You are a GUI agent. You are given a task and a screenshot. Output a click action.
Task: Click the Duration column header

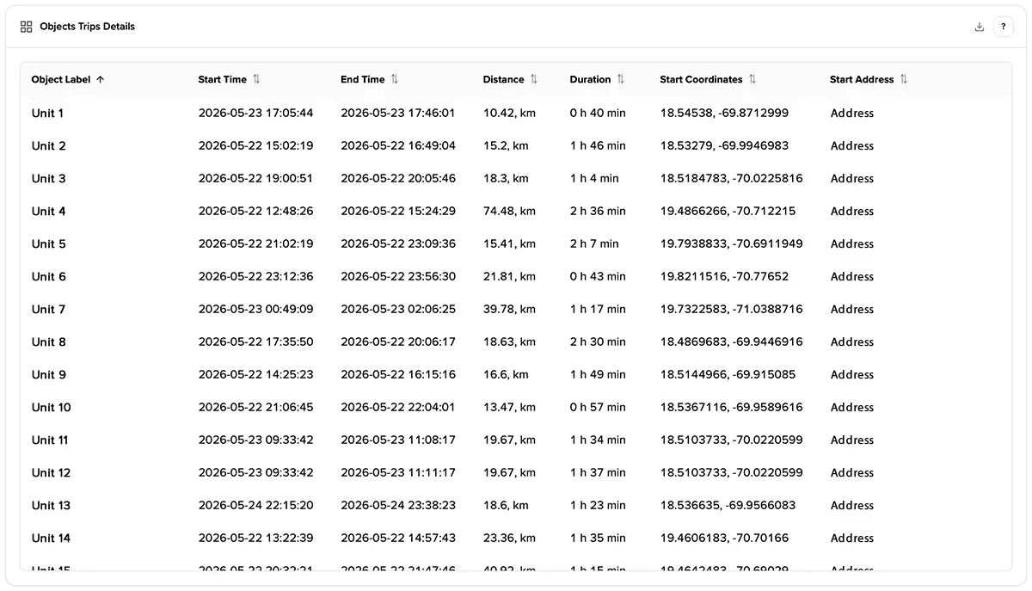(x=591, y=79)
